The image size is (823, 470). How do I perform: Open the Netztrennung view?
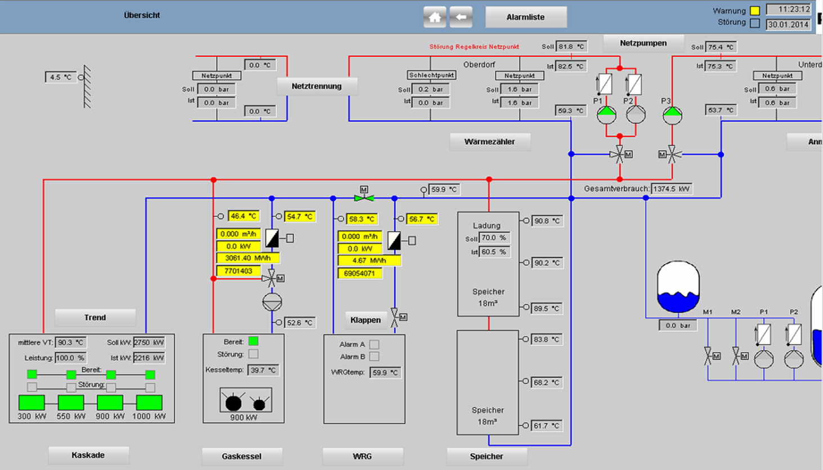pyautogui.click(x=317, y=86)
